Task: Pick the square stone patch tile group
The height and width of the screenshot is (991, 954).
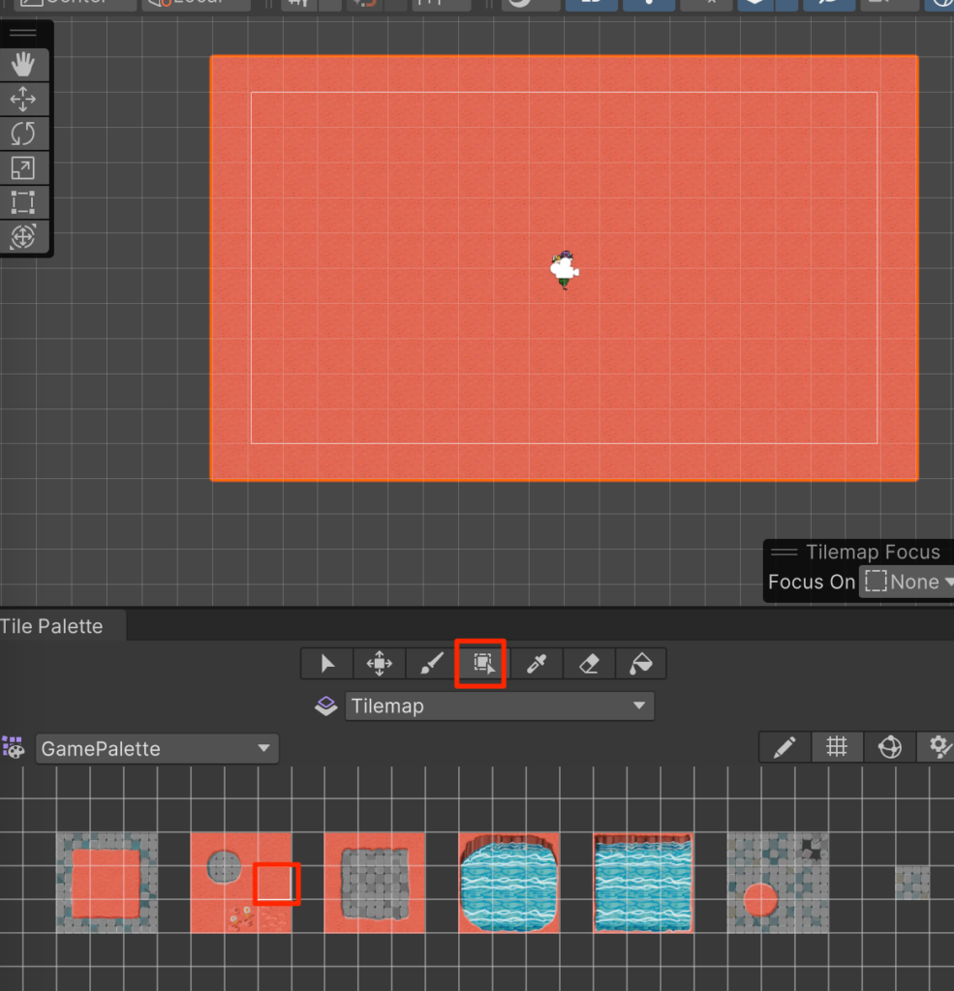Action: [375, 883]
